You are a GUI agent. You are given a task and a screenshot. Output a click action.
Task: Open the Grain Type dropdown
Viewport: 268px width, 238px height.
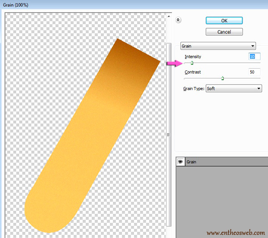pyautogui.click(x=234, y=89)
